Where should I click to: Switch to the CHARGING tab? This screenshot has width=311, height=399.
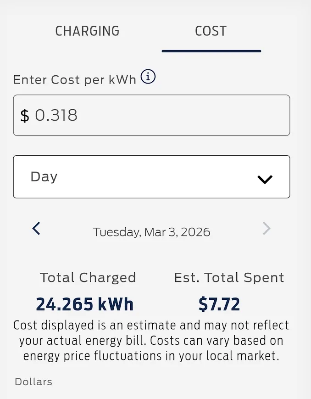pos(87,31)
